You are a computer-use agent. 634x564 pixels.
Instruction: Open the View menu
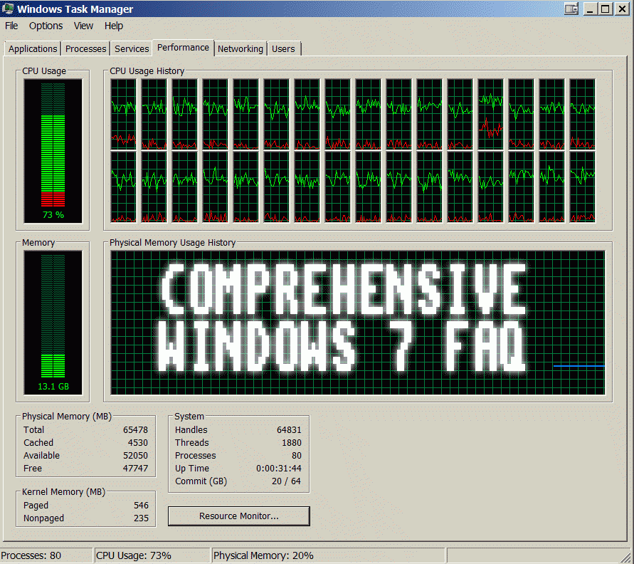83,26
